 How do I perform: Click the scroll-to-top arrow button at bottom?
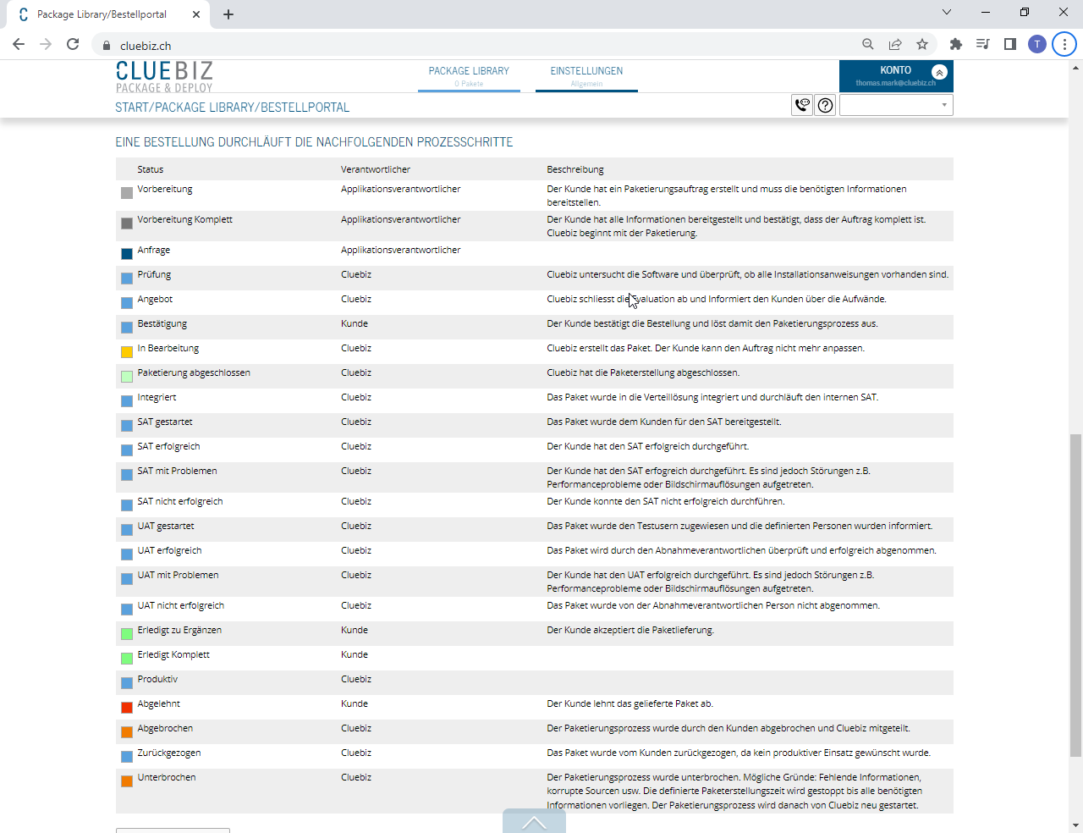click(x=534, y=821)
